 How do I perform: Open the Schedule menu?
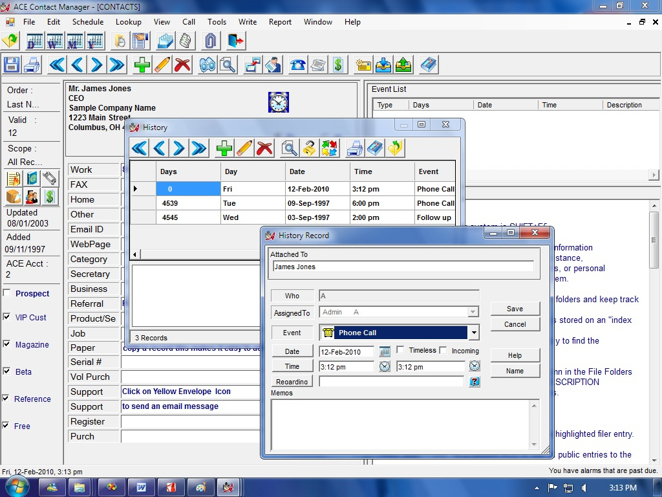(x=87, y=21)
